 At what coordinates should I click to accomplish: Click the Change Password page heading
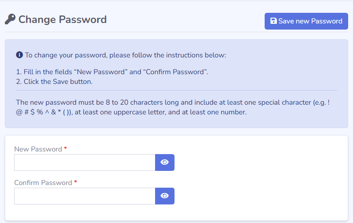point(62,19)
